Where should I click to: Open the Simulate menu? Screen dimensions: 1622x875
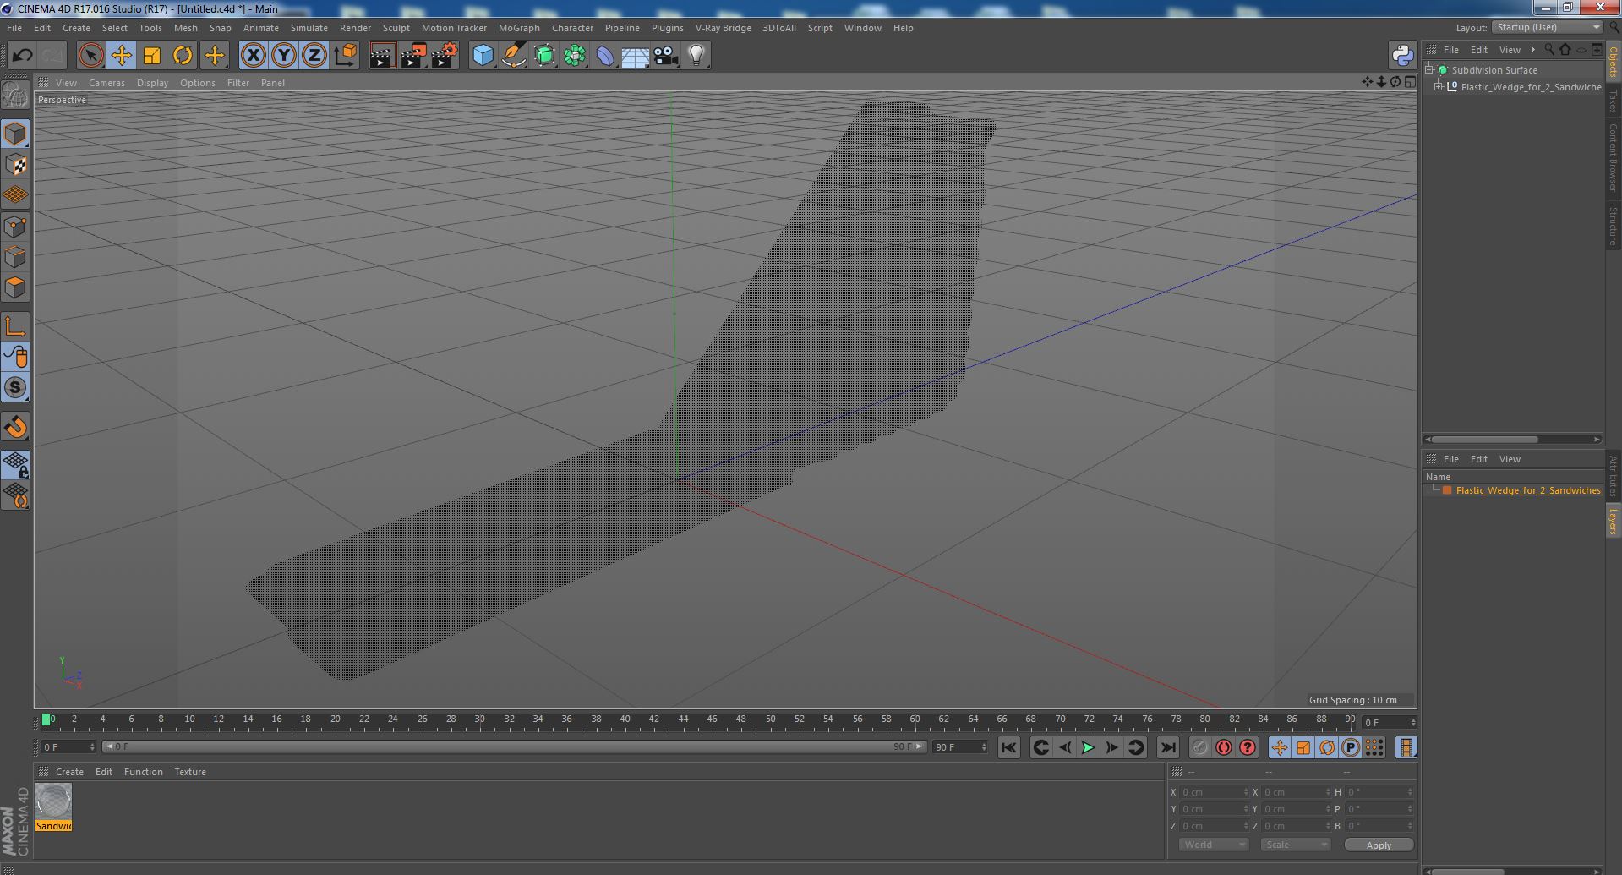point(309,28)
